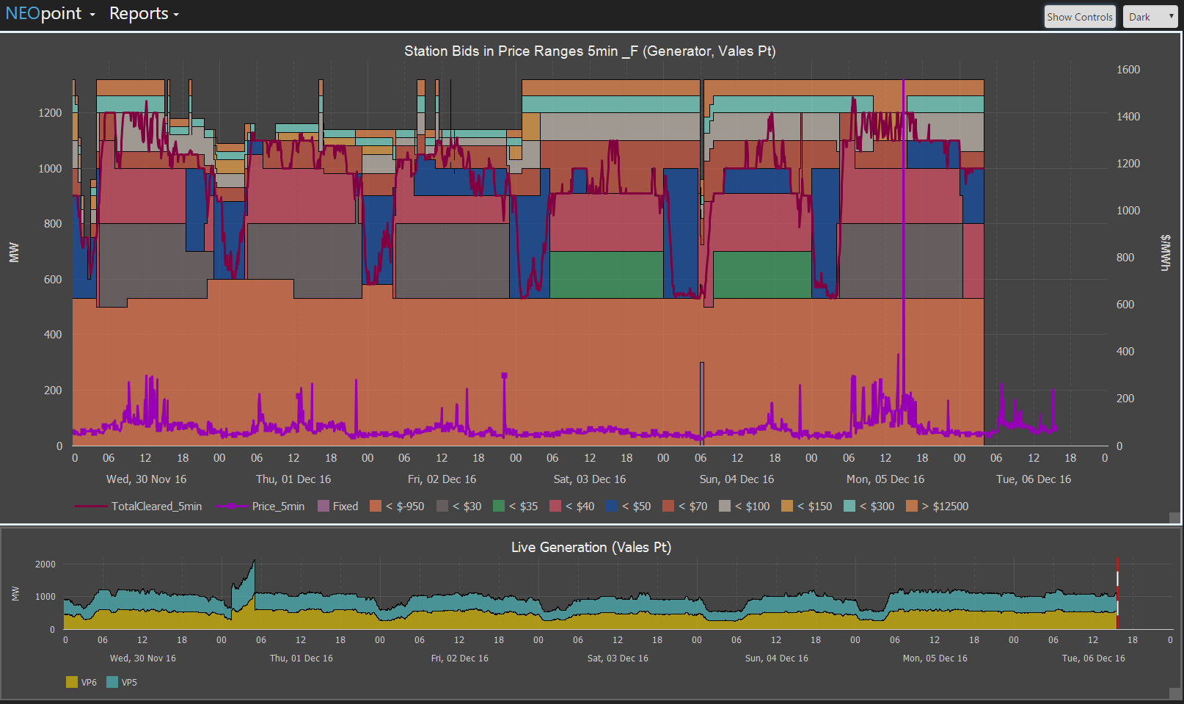Click the < $100 grey legend swatch
Image resolution: width=1184 pixels, height=704 pixels.
click(x=725, y=507)
